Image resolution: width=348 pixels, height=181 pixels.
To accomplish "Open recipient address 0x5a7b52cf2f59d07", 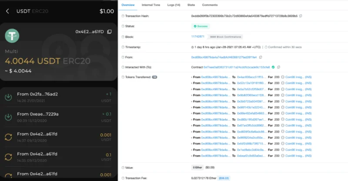I will [251, 89].
